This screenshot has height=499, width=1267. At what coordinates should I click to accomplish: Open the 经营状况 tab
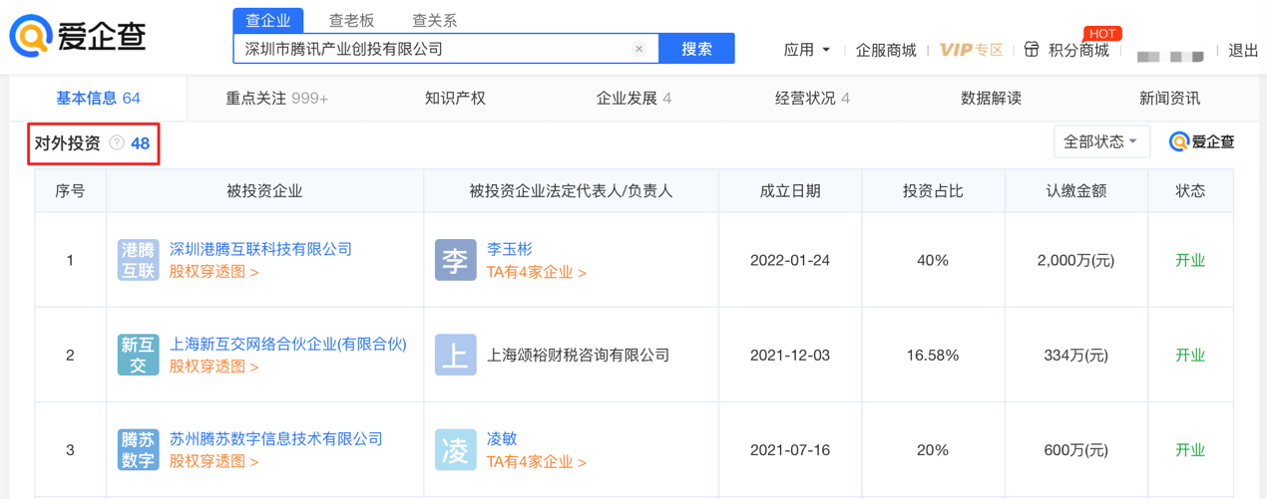point(812,99)
